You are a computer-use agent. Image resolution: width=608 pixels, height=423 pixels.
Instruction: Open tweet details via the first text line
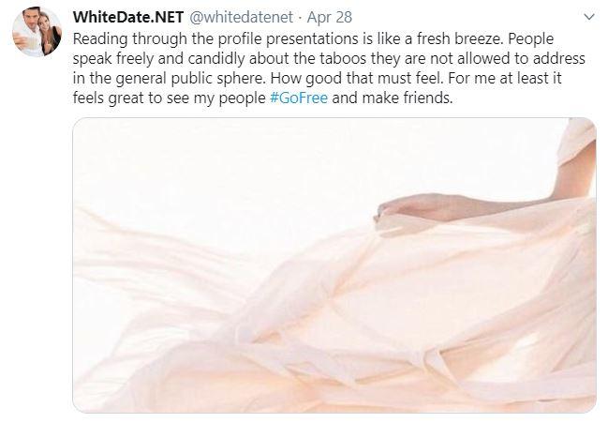(x=313, y=38)
